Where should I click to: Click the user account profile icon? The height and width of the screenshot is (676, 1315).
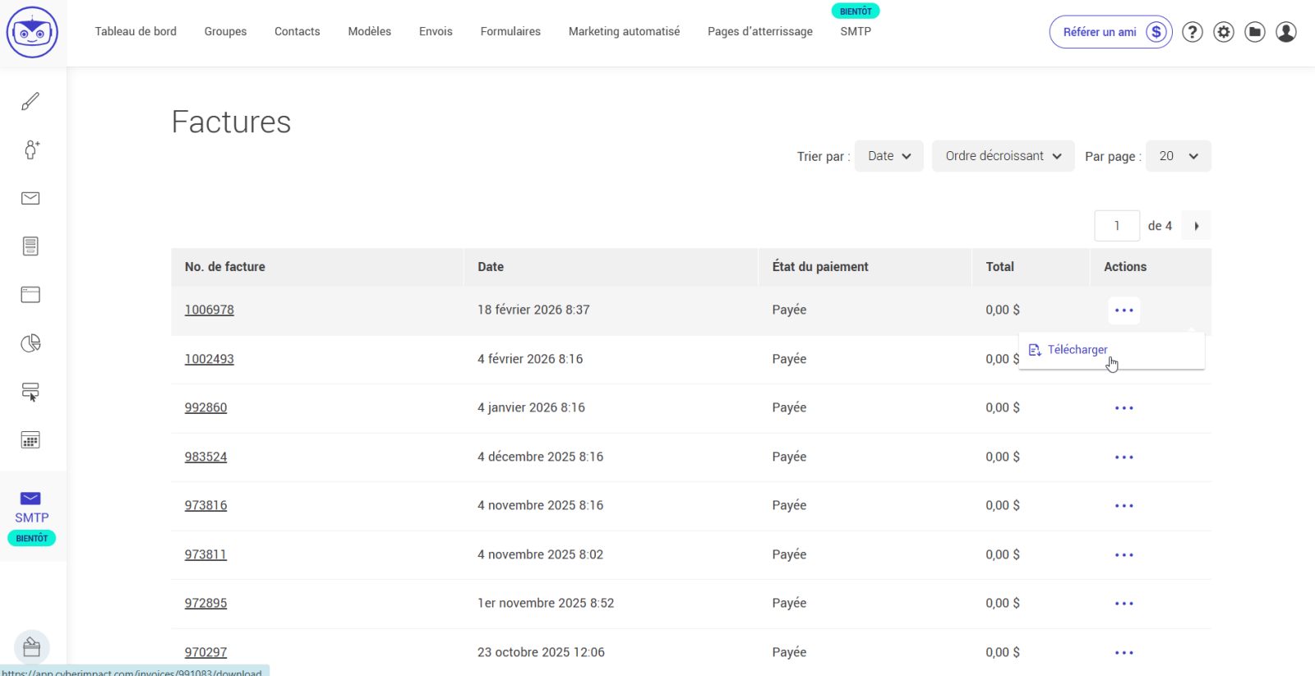tap(1285, 32)
